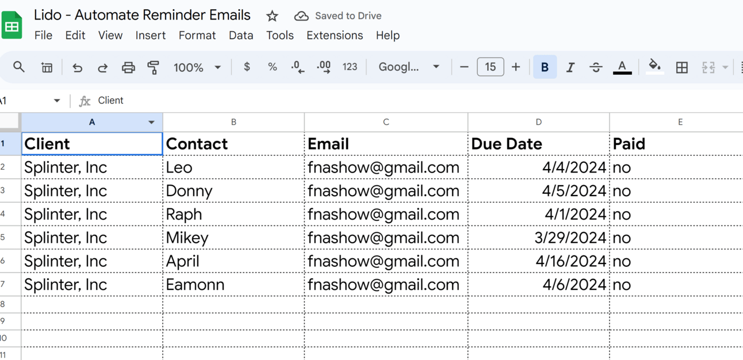
Task: Redo the last action
Action: 102,67
